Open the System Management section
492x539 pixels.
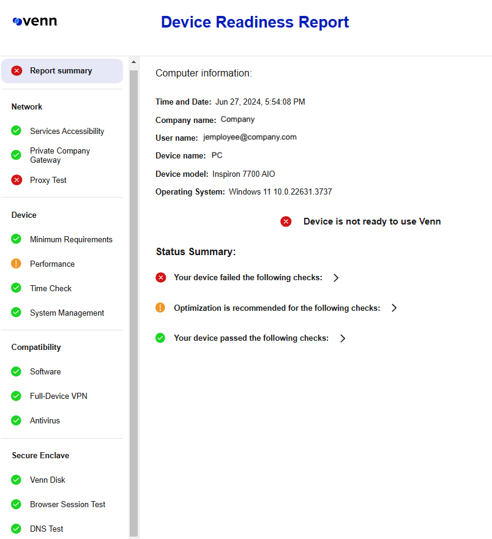67,313
